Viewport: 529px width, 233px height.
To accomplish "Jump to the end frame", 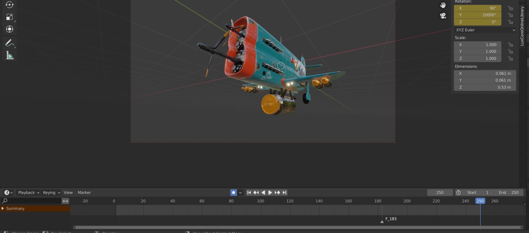I will (284, 193).
